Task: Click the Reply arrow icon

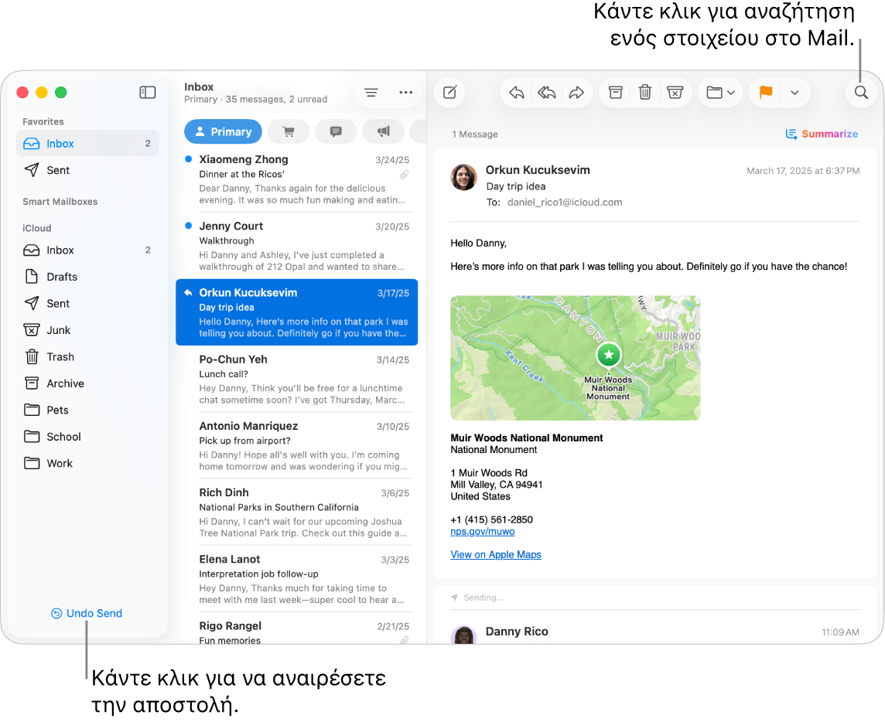Action: tap(517, 93)
